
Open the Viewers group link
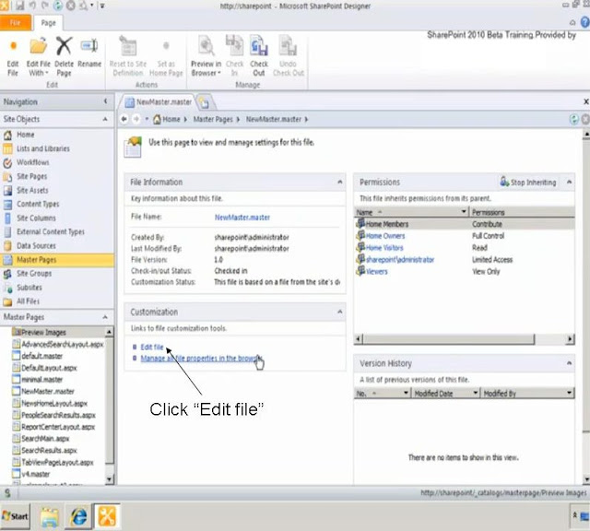pyautogui.click(x=377, y=271)
